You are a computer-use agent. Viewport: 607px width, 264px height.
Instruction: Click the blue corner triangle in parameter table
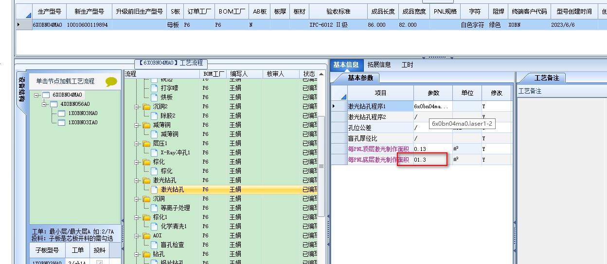tap(343, 96)
